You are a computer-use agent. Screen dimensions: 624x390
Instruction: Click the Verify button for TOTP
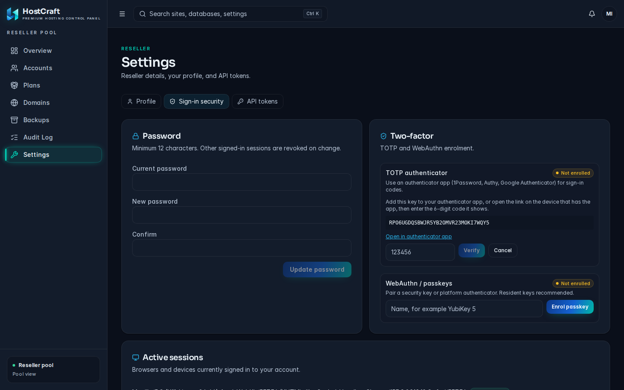[x=471, y=250]
